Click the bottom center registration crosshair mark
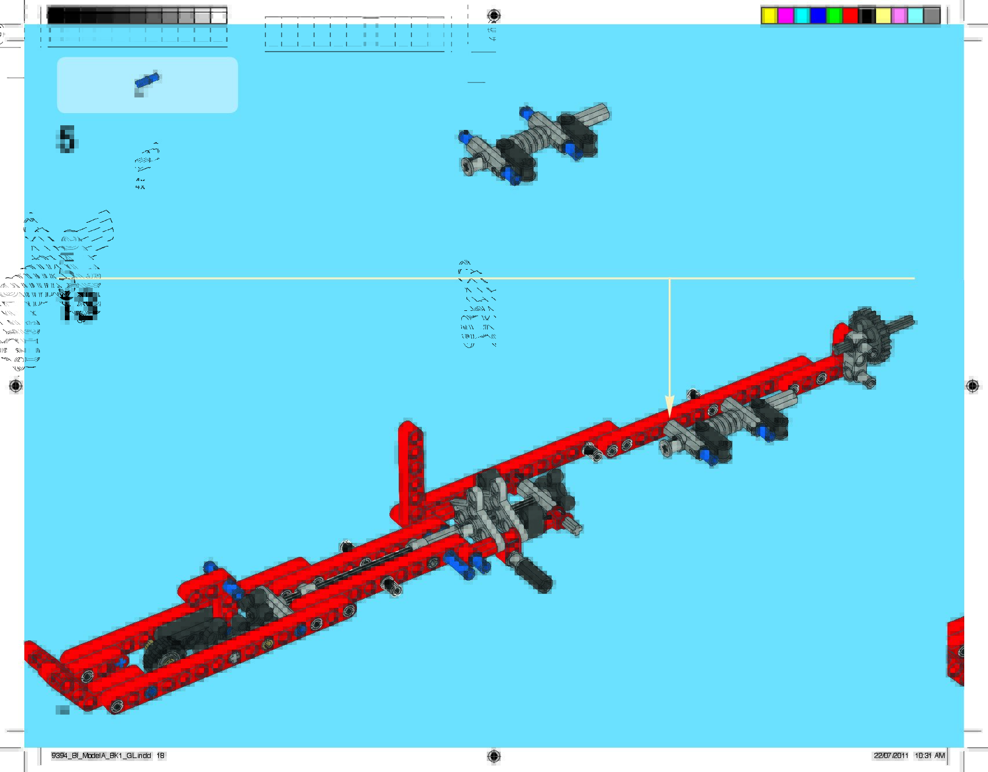 494,756
